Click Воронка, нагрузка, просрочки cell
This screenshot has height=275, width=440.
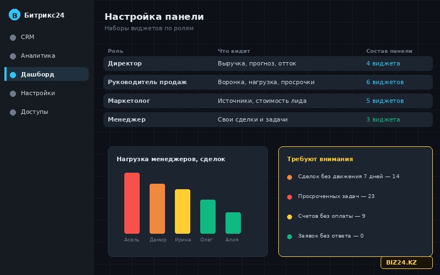(x=266, y=82)
